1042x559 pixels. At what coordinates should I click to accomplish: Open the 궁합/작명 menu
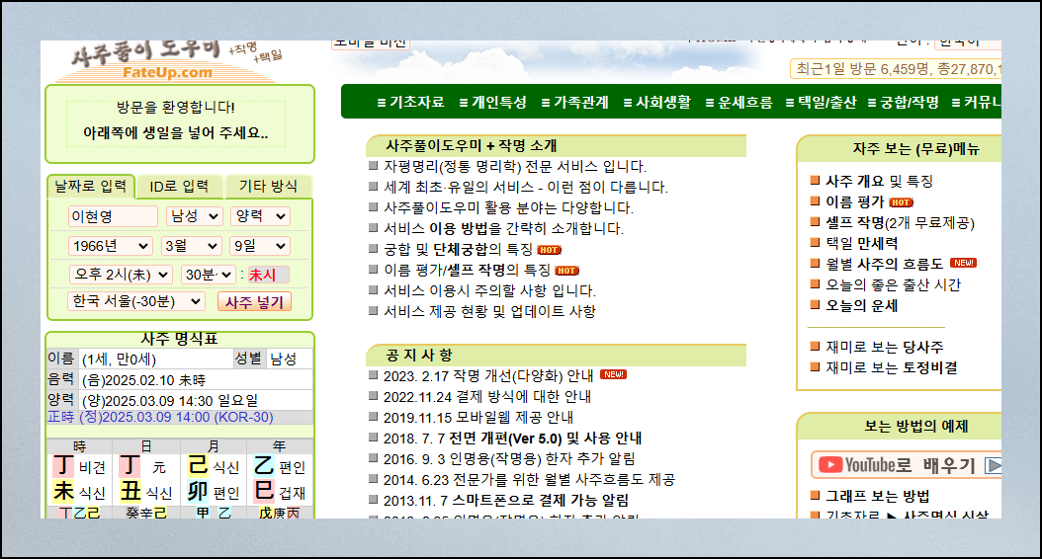click(904, 103)
